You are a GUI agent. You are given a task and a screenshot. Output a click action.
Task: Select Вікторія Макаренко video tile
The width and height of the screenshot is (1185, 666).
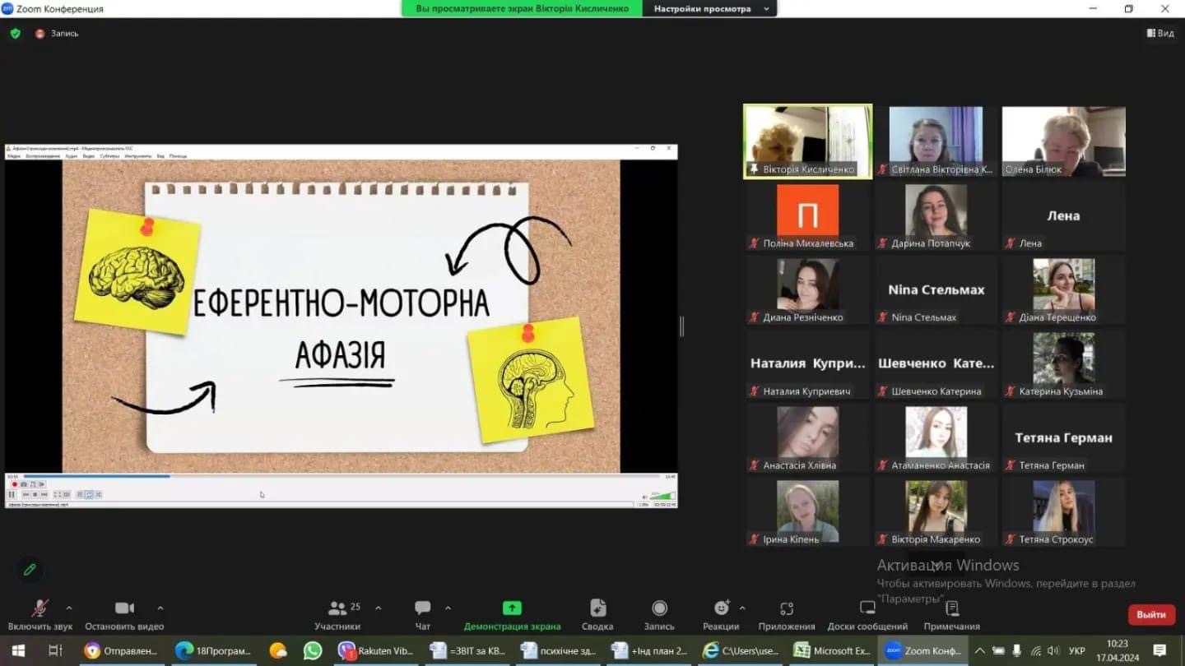(936, 511)
